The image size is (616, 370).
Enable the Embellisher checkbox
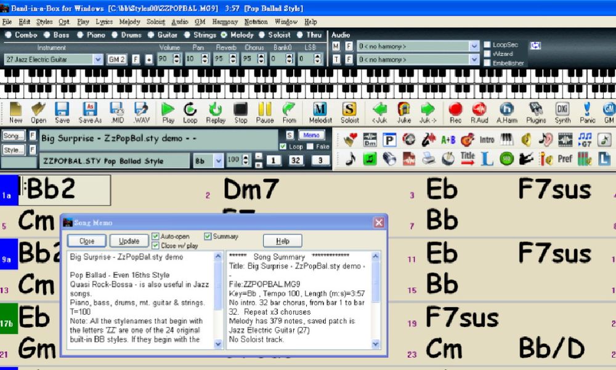coord(487,63)
